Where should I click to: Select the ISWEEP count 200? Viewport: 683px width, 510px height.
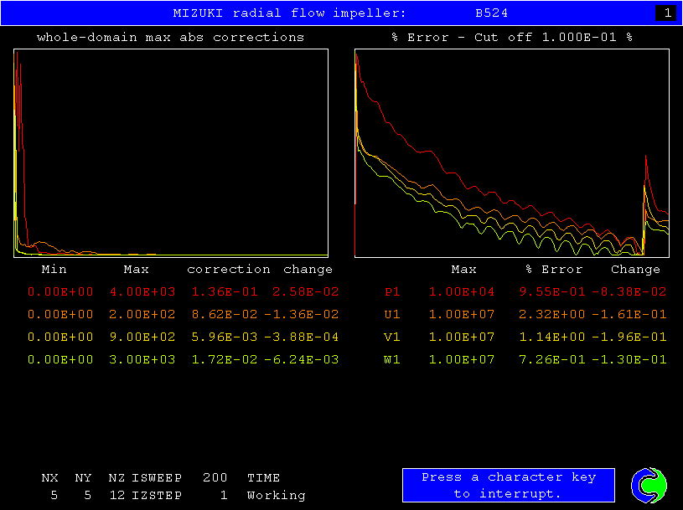215,478
